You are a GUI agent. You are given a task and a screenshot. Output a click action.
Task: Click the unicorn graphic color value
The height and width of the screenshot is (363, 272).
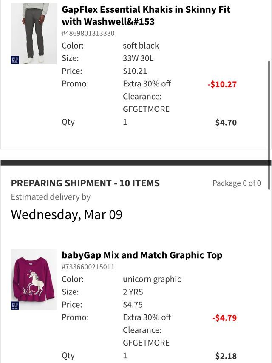coord(152,279)
